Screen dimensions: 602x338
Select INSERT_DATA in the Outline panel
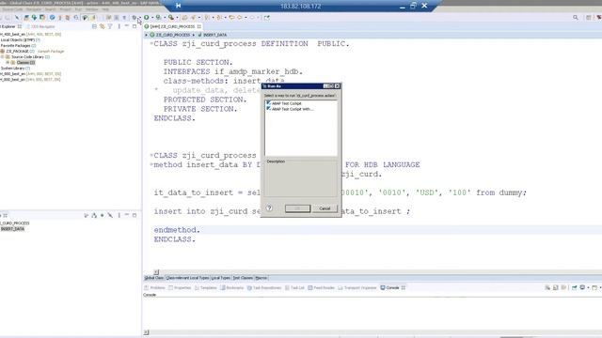click(12, 229)
